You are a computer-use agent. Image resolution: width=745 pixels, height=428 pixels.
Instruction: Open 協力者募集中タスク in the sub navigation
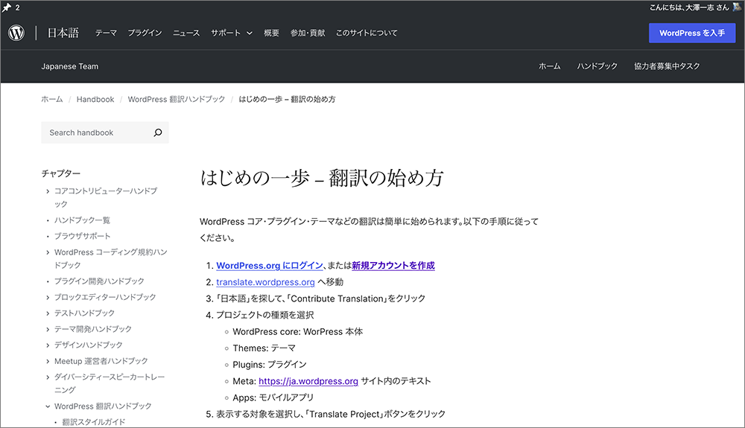pyautogui.click(x=667, y=66)
